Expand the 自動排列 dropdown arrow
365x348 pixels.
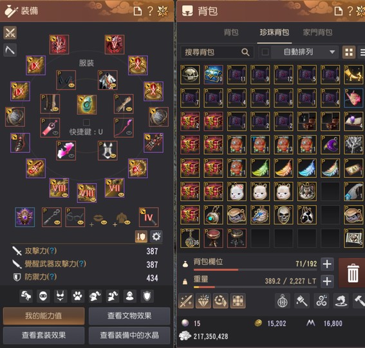pyautogui.click(x=332, y=52)
